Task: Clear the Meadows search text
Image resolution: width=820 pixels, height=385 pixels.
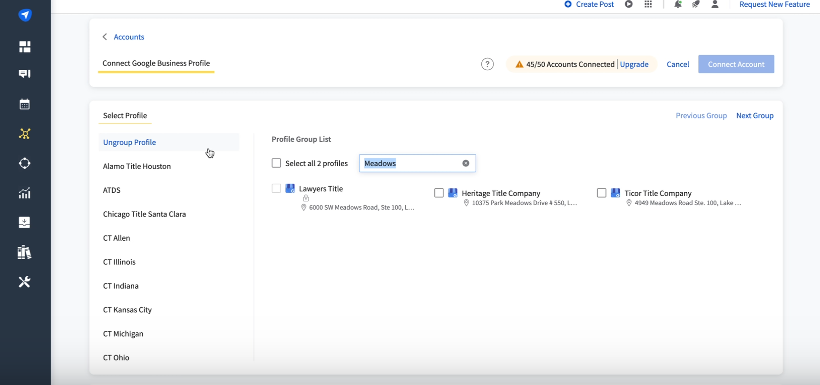Action: point(466,163)
